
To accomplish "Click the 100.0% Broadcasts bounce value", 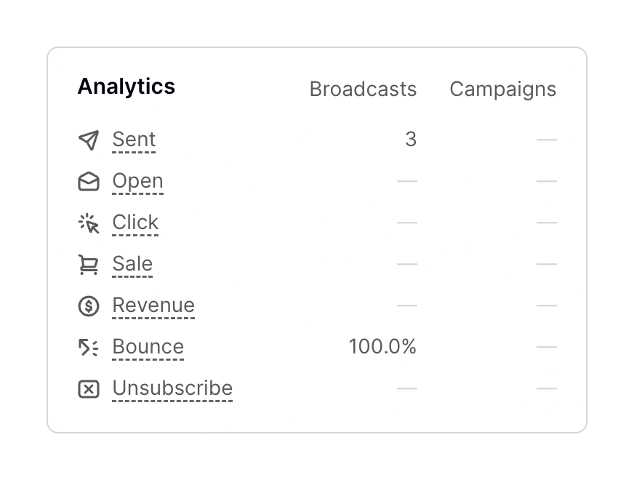I will click(x=382, y=347).
